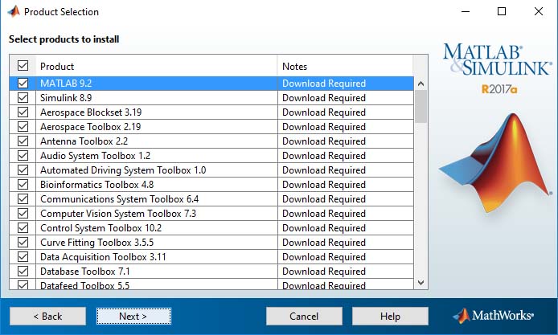Screen dimensions: 558x335
Task: Uncheck Curve Fitting Toolbox 3.5.5 checkbox
Action: 23,243
